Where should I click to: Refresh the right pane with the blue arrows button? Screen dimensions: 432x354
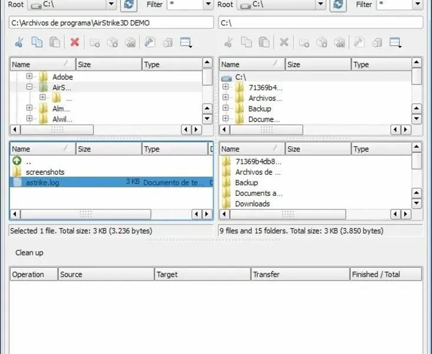[338, 4]
